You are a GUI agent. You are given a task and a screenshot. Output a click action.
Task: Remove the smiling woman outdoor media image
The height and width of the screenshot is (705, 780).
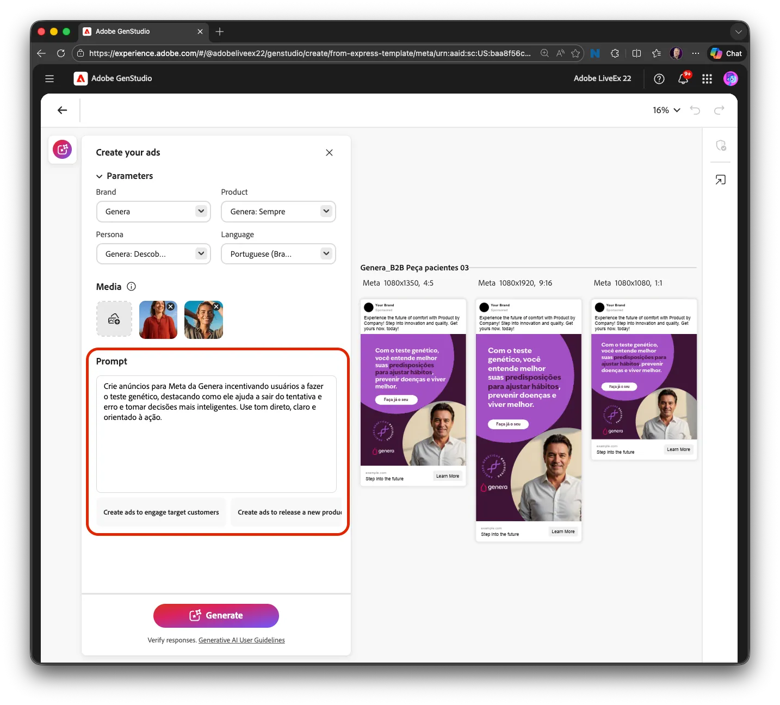click(216, 307)
